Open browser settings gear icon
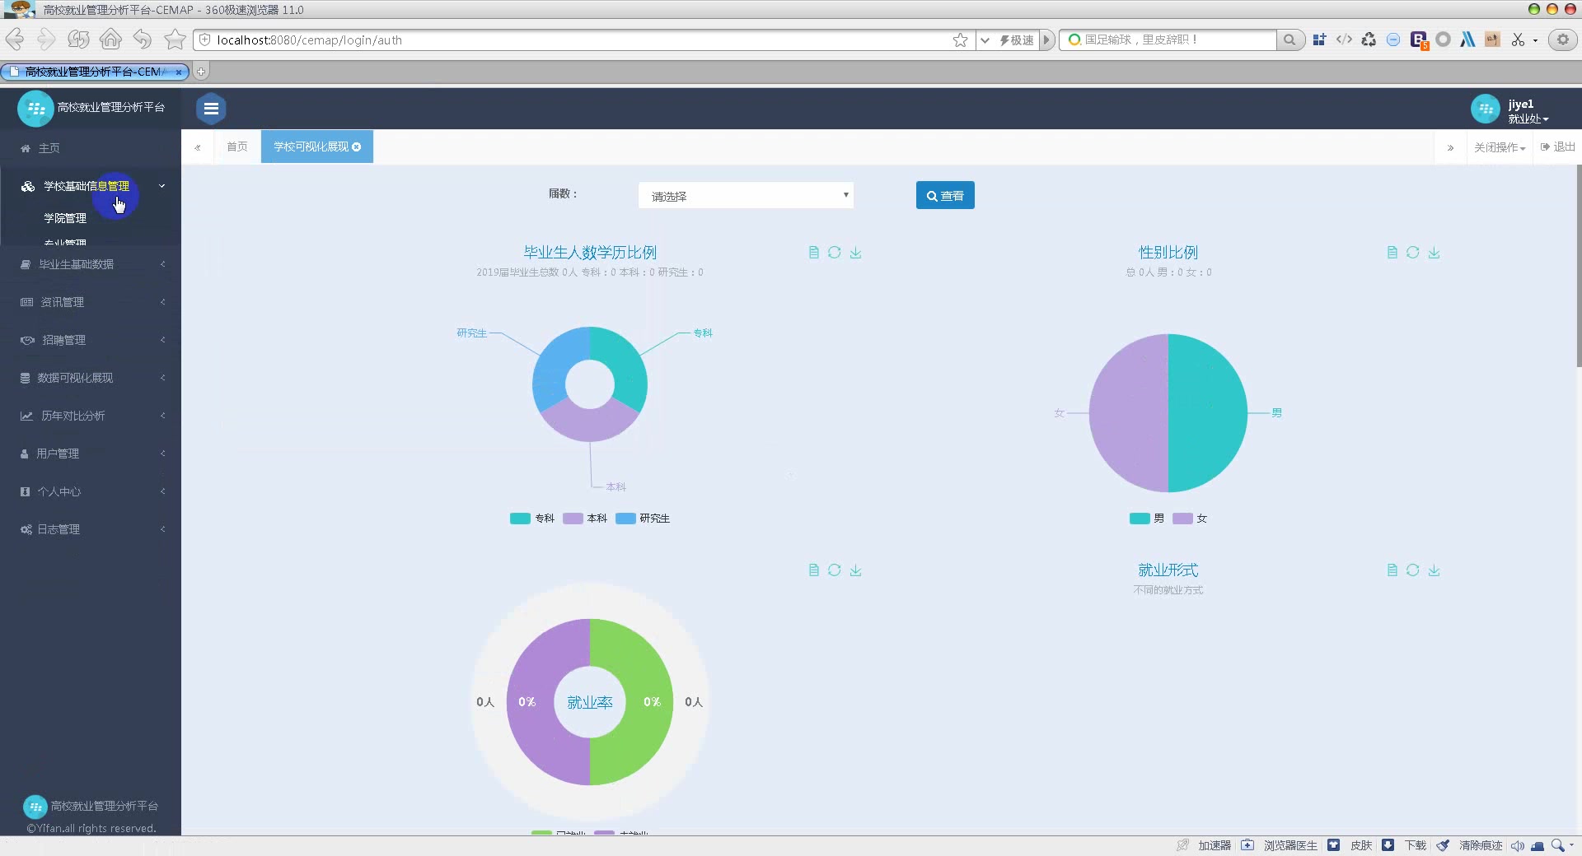Image resolution: width=1582 pixels, height=856 pixels. coord(1562,40)
